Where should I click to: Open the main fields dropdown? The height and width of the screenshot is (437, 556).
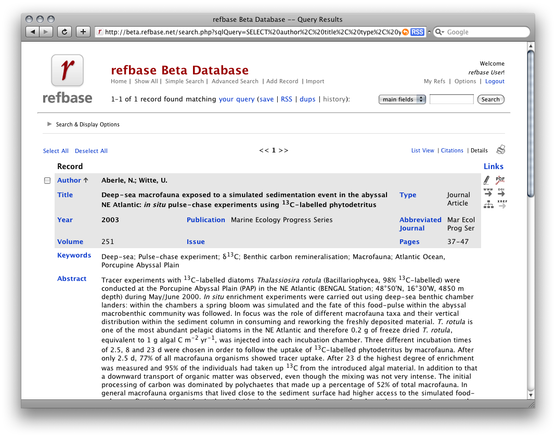(x=402, y=99)
